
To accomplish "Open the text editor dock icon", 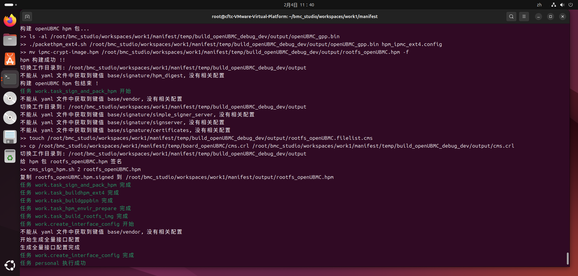I will (10, 137).
